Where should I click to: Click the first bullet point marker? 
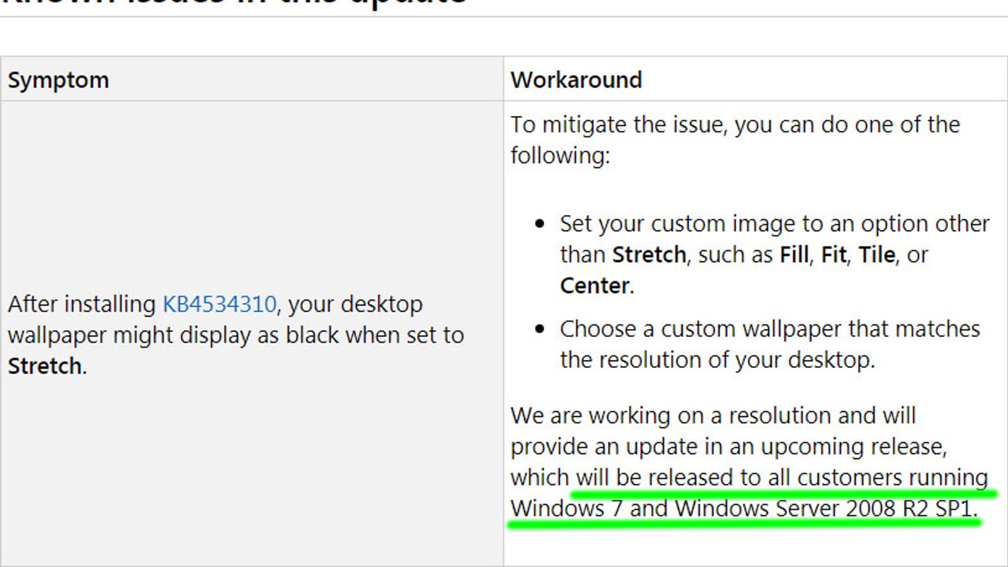[539, 224]
